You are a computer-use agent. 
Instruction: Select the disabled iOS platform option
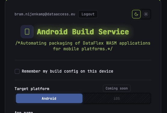[117, 98]
